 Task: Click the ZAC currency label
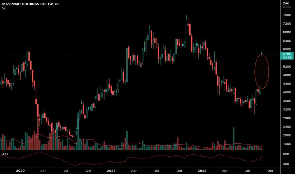point(286,3)
